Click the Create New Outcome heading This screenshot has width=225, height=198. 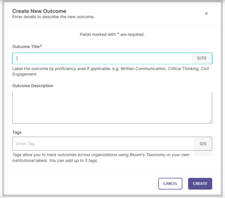pyautogui.click(x=39, y=11)
